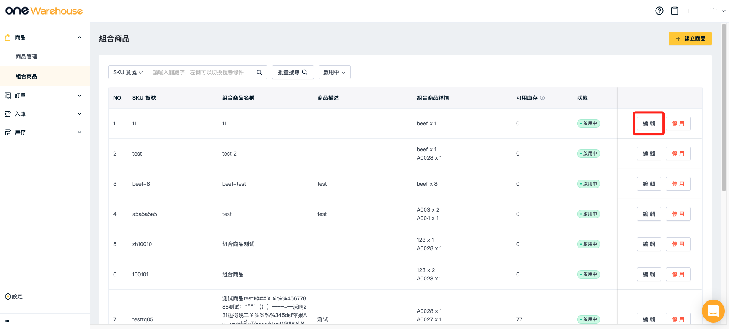This screenshot has width=729, height=329.
Task: Click 編輯 for SKU a5a5a5a5
Action: [x=649, y=214]
